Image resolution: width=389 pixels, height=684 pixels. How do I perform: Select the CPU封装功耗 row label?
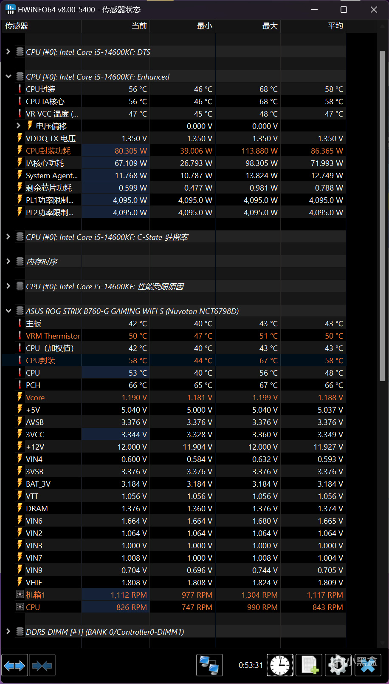(48, 151)
